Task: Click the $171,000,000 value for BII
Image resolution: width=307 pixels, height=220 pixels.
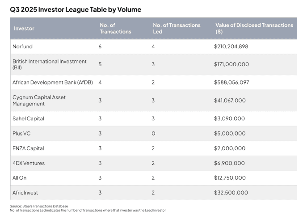Action: click(231, 64)
